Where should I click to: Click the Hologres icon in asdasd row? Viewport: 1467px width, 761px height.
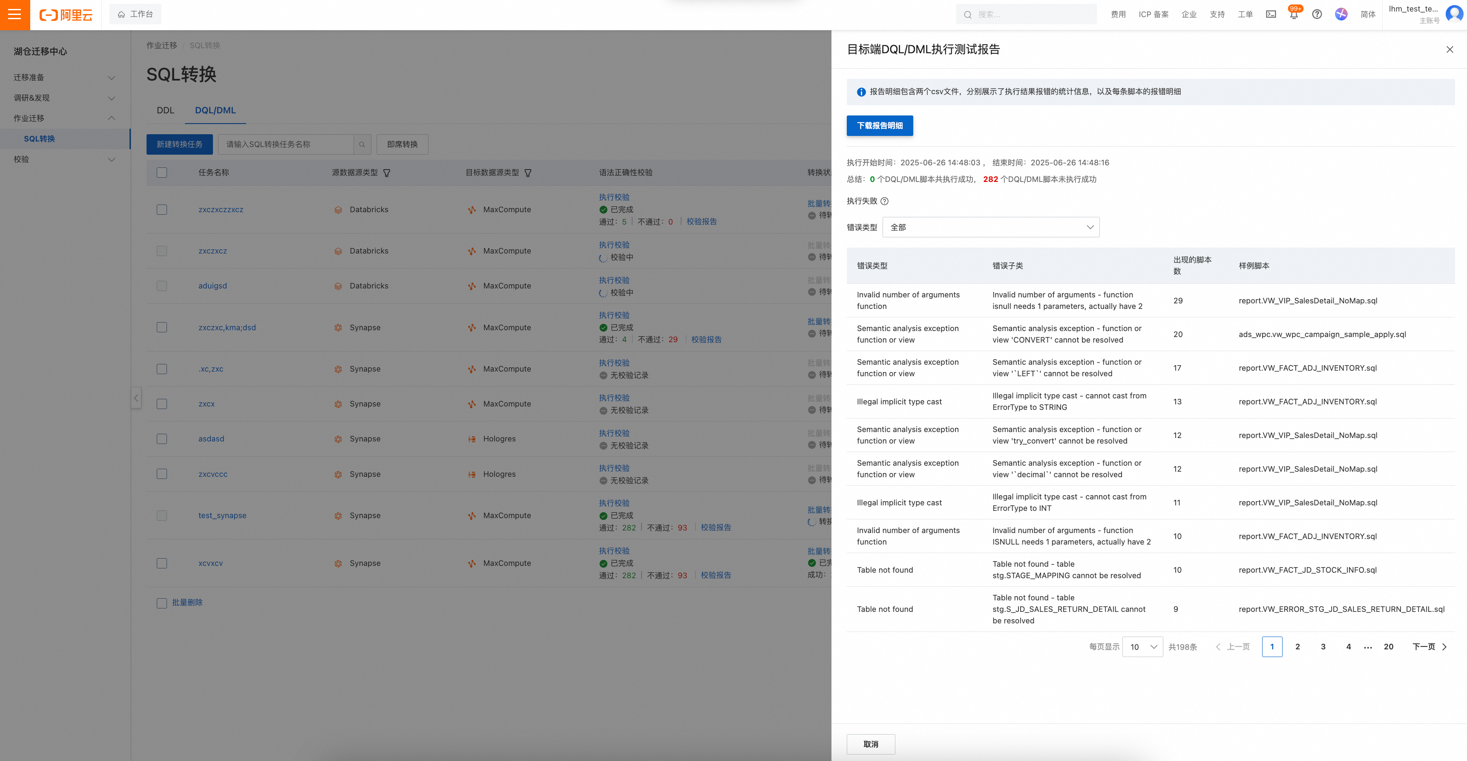[472, 439]
